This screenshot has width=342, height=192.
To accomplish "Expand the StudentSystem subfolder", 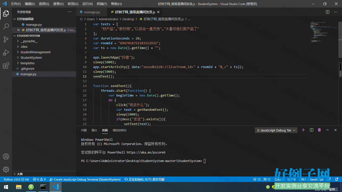I will pos(44,58).
